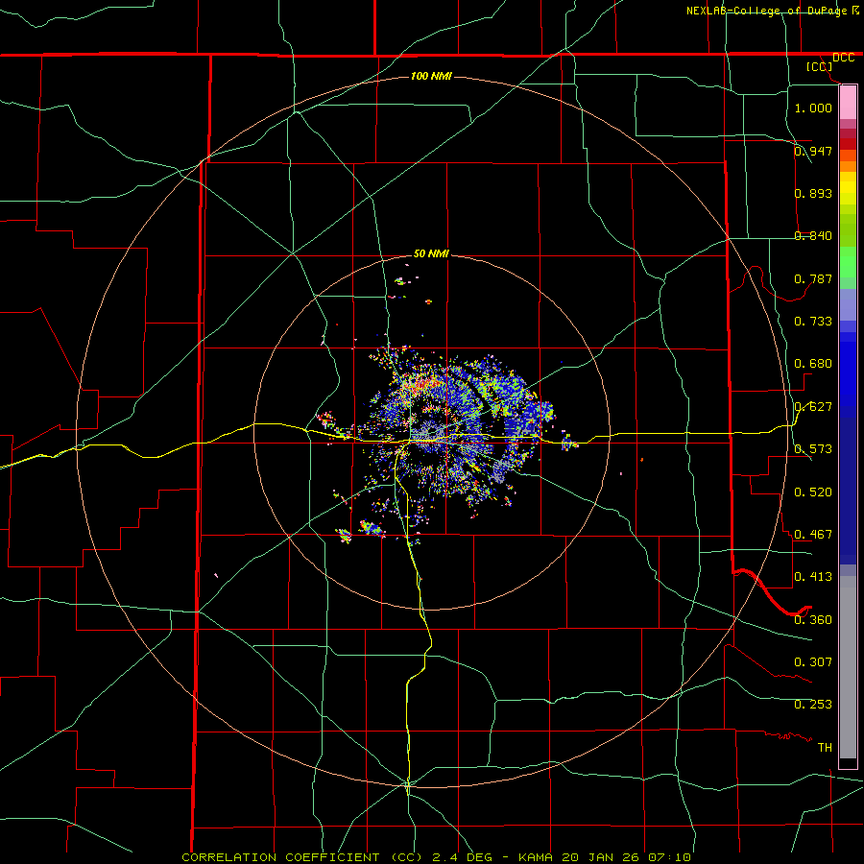The height and width of the screenshot is (864, 864).
Task: Click the 0.893 scale value
Action: coord(813,193)
